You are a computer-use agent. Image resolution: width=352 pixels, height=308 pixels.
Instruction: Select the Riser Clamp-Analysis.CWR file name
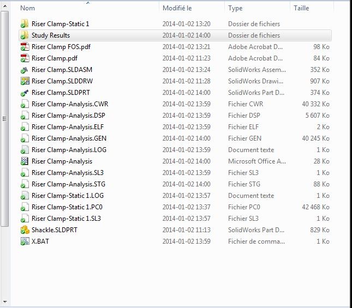70,104
